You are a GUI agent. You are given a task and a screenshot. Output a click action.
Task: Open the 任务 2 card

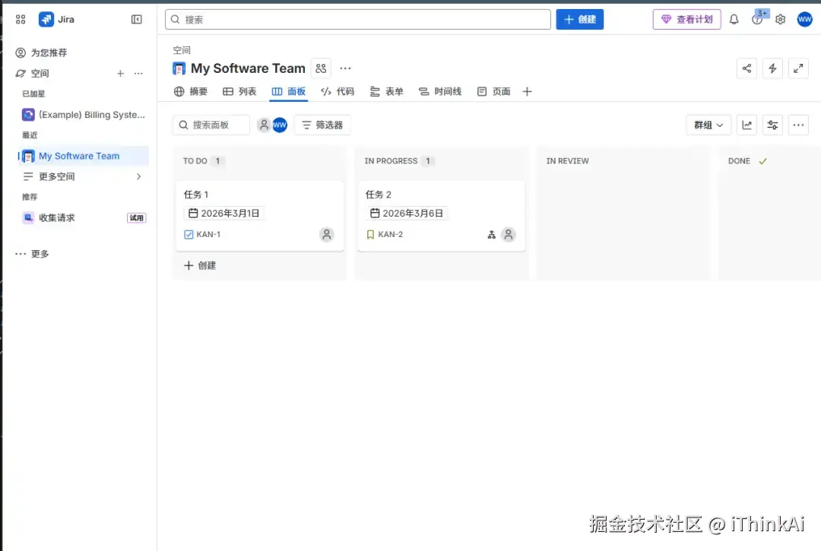pos(442,216)
